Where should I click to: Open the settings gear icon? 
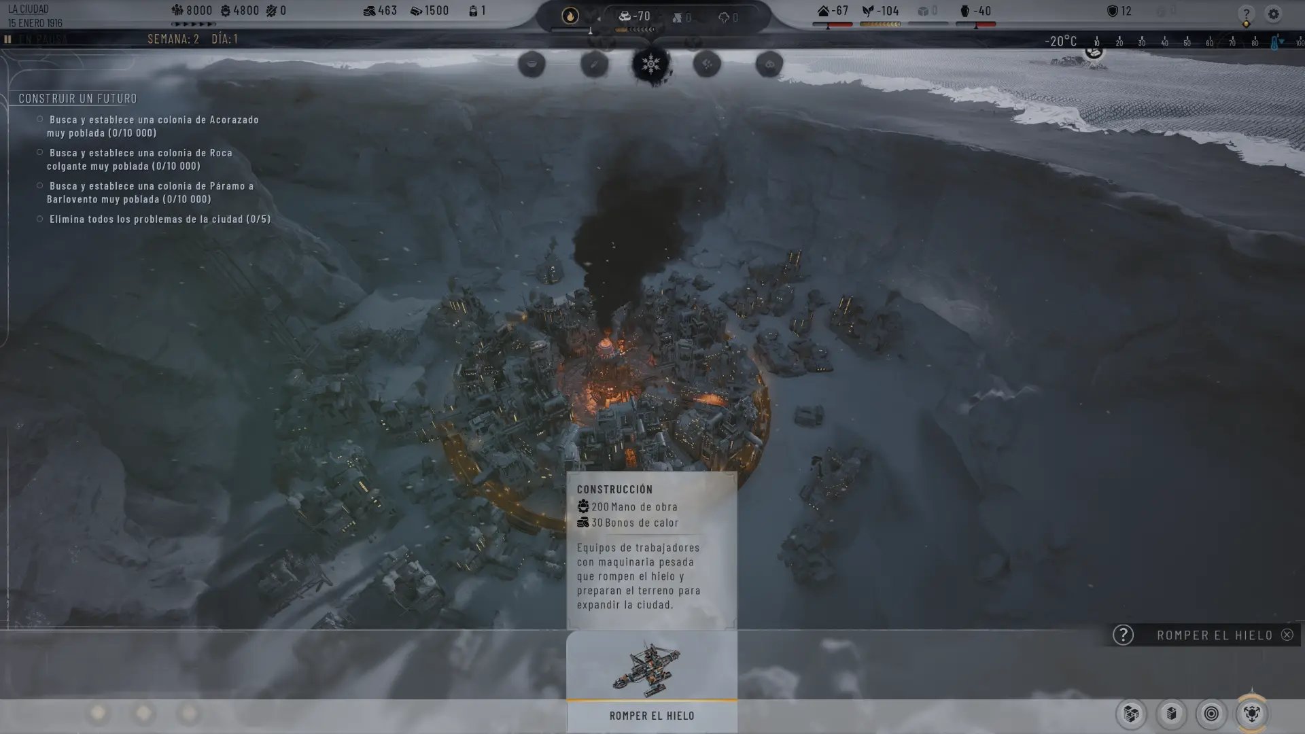click(x=1273, y=14)
